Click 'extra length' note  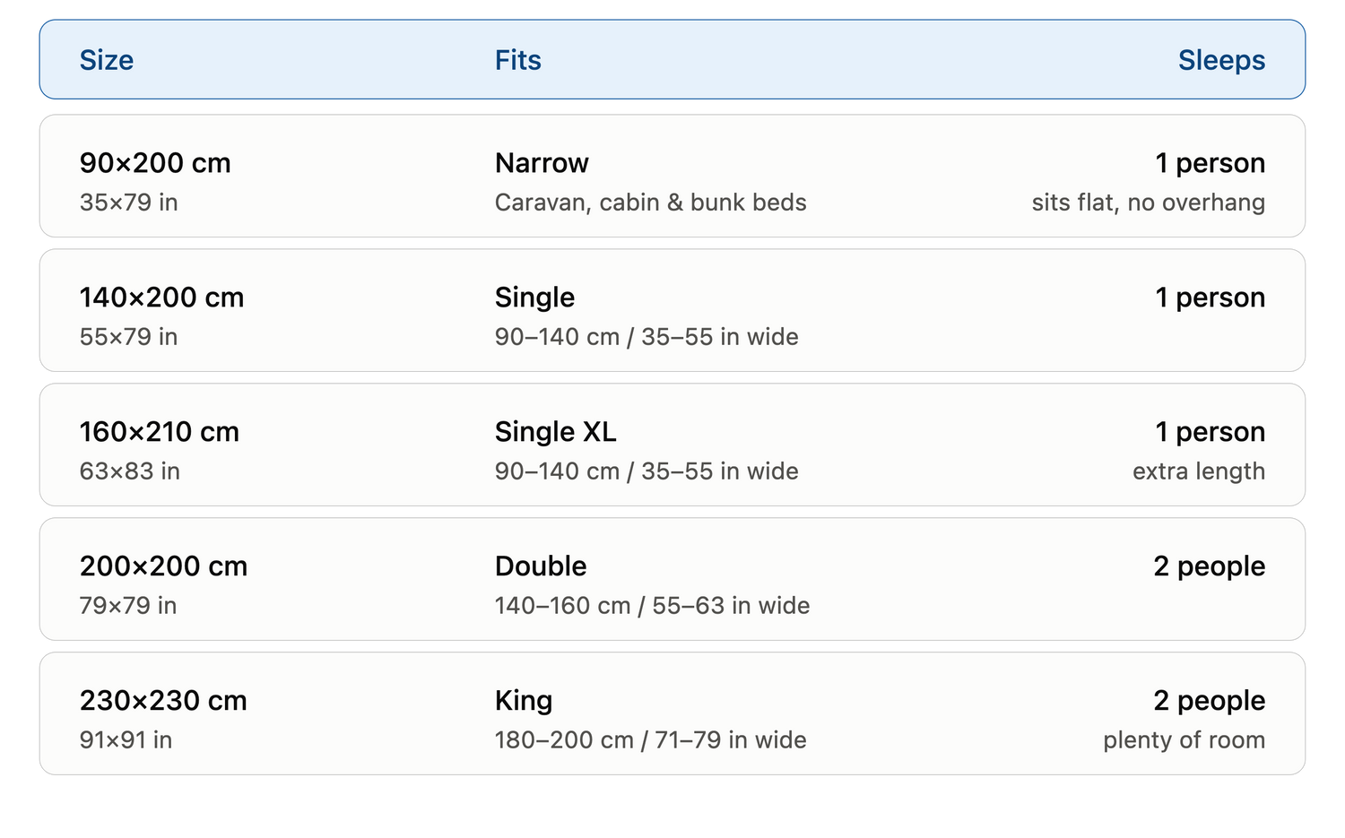(x=1199, y=471)
